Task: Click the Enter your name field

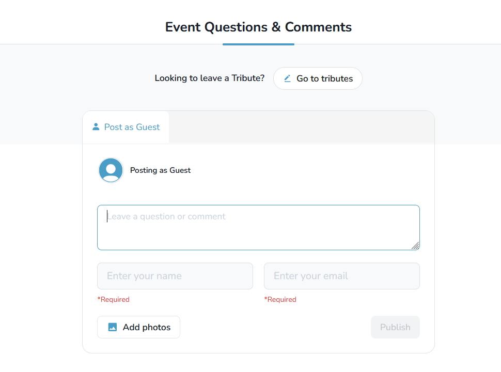Action: (x=175, y=276)
